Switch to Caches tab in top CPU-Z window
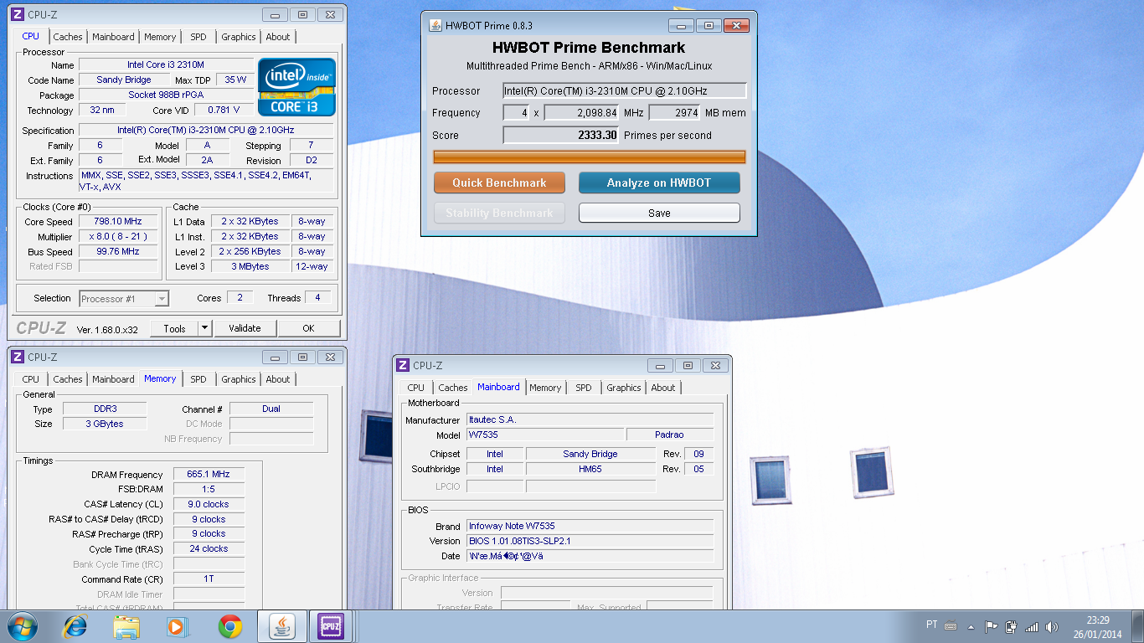 (x=68, y=37)
